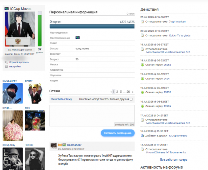
Task: Click the Активность на форуме heading
Action: [x=161, y=167]
